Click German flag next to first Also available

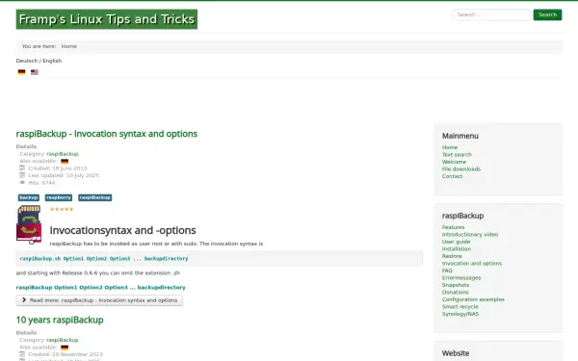tap(65, 162)
